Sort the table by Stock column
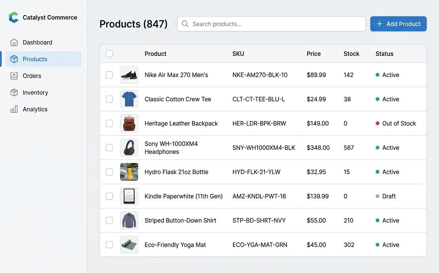The image size is (439, 273). 351,54
